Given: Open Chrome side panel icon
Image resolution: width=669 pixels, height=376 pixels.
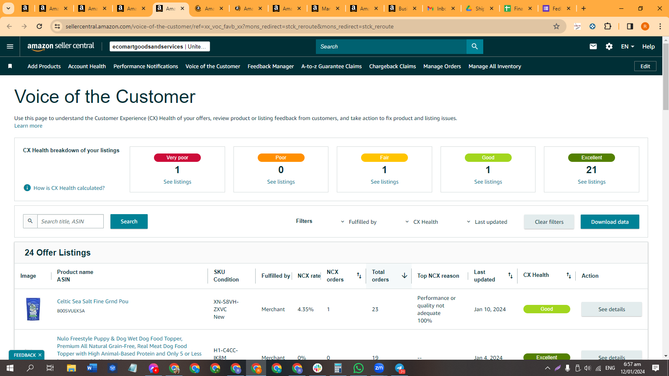Looking at the screenshot, I should click(630, 26).
